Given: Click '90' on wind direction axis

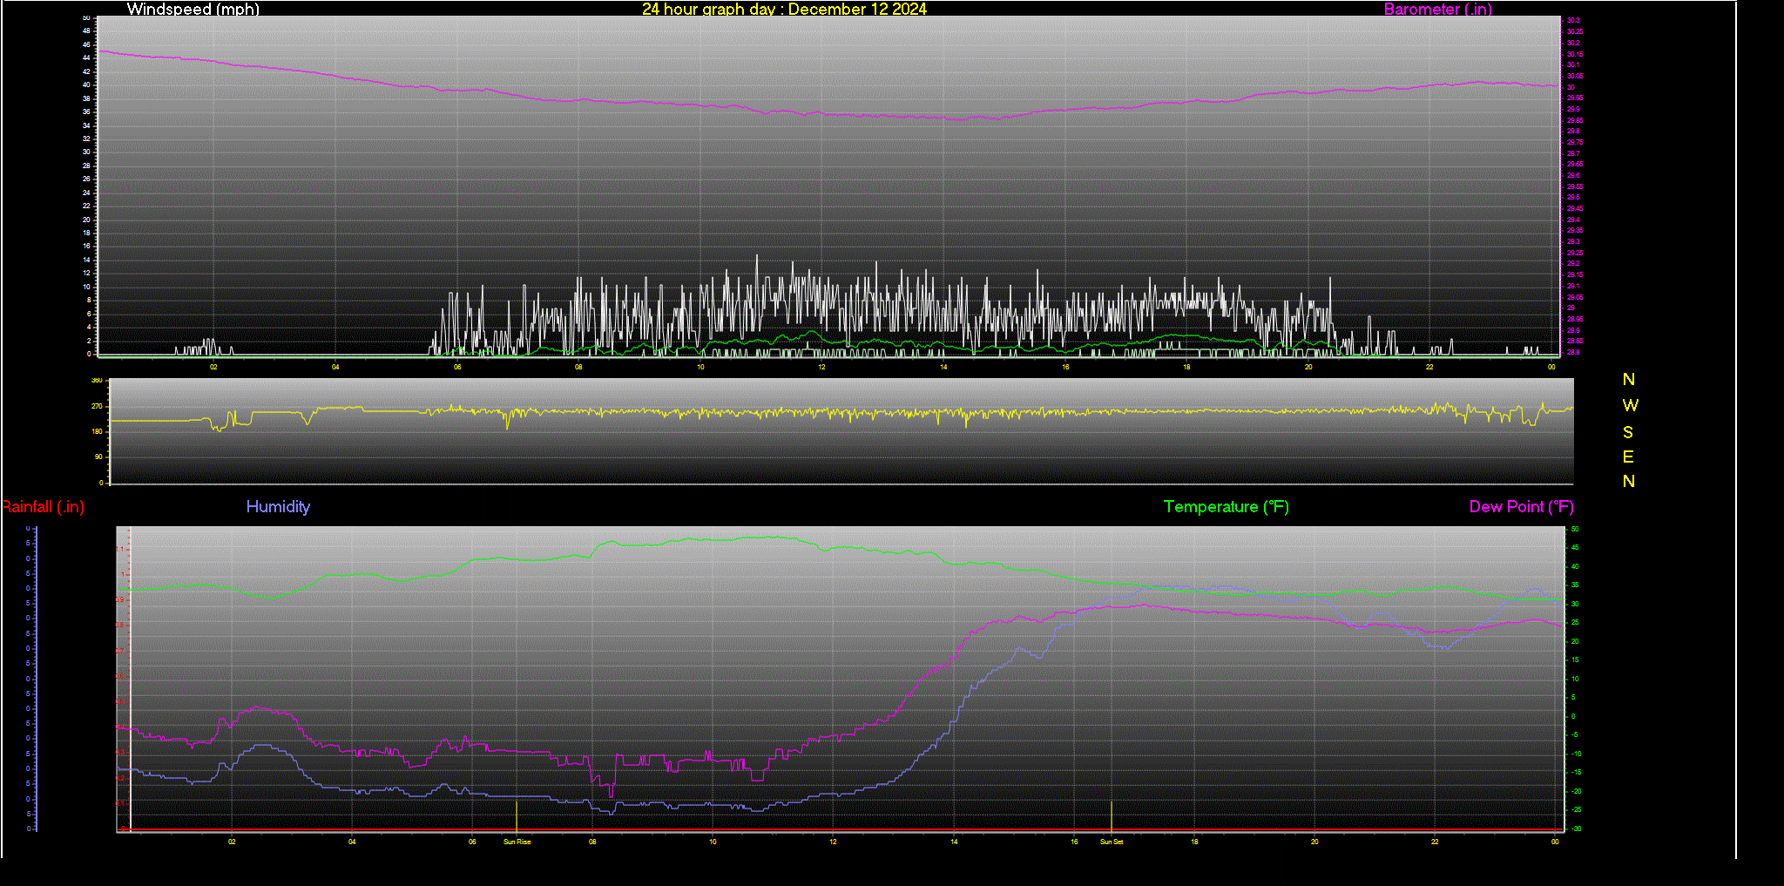Looking at the screenshot, I should pos(98,457).
